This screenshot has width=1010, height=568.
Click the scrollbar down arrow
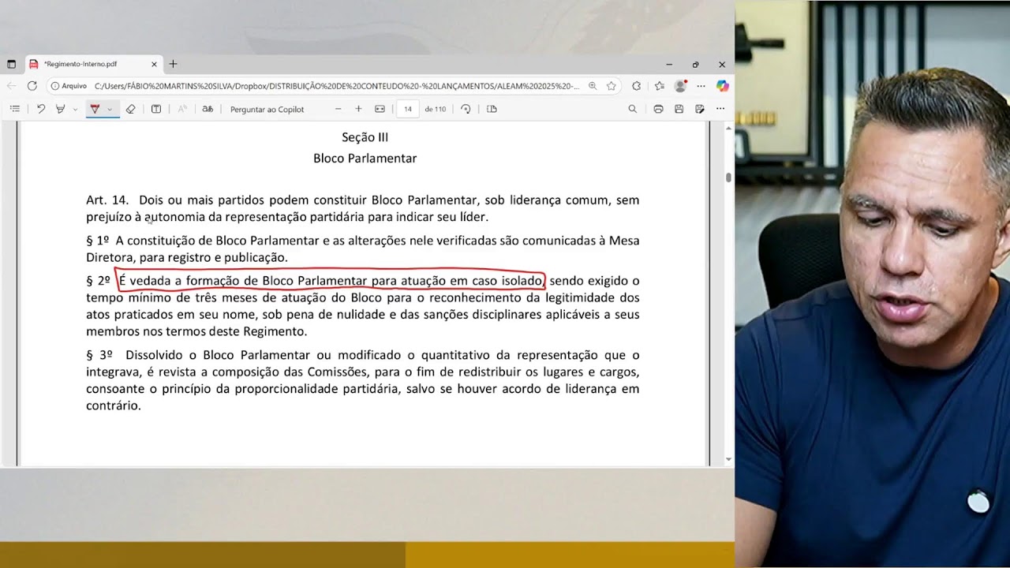(728, 459)
